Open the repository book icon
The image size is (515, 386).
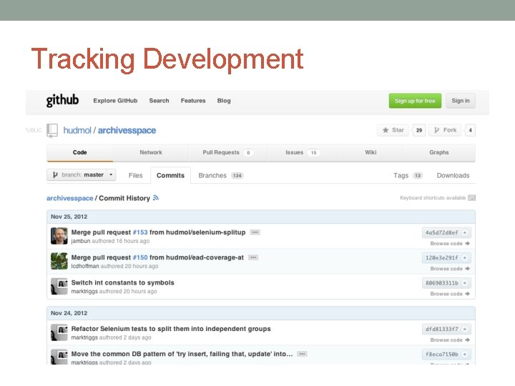click(52, 130)
